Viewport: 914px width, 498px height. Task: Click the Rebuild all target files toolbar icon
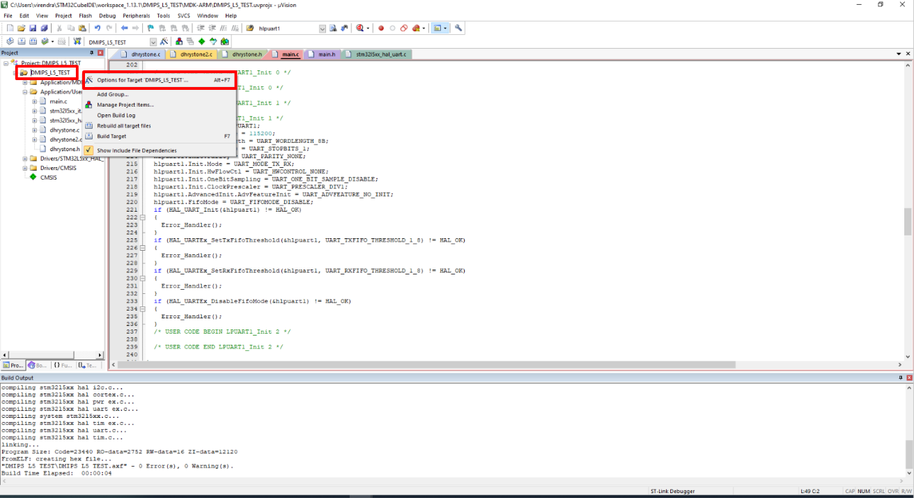tap(31, 40)
